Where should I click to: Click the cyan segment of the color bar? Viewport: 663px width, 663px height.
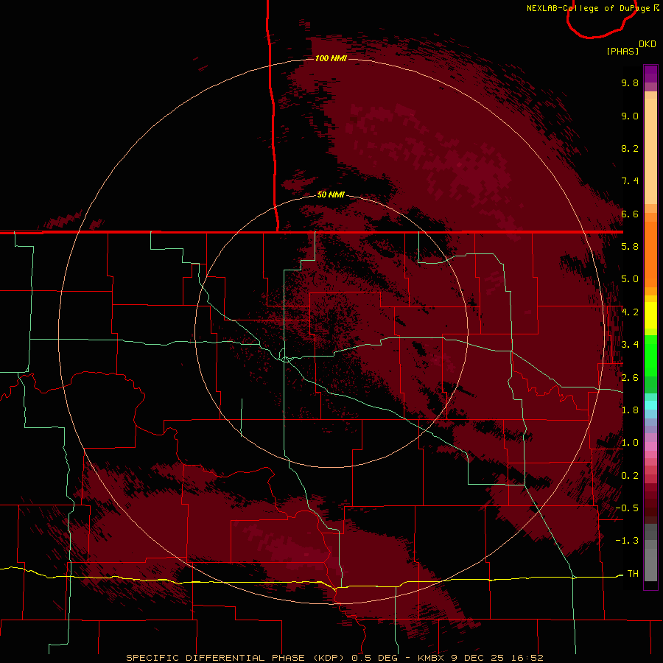tap(650, 405)
